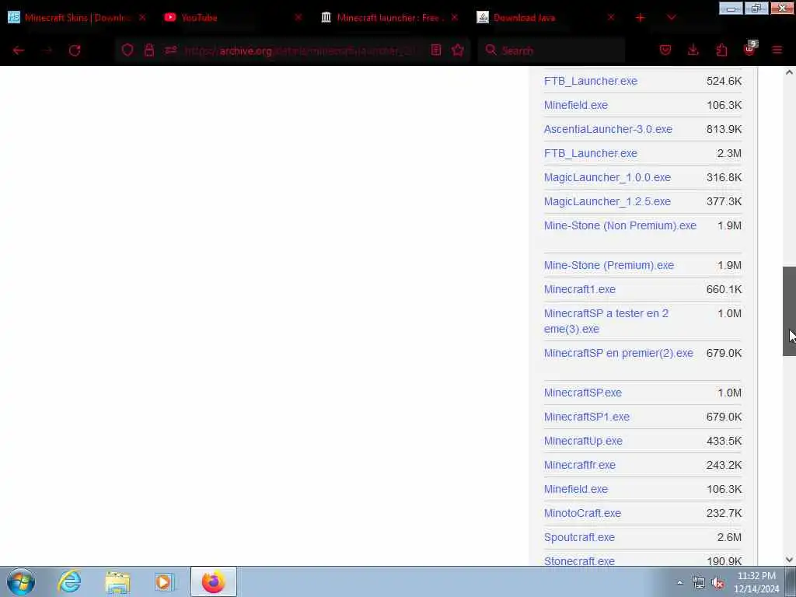Click the scrollbar up arrow

(x=789, y=72)
